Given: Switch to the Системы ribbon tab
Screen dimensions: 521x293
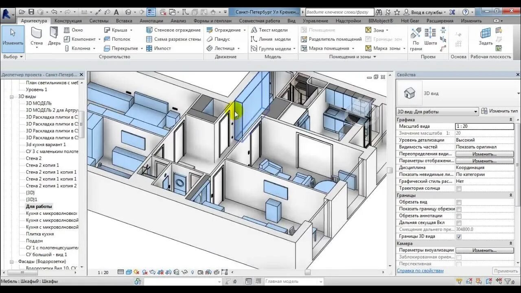Looking at the screenshot, I should [99, 21].
